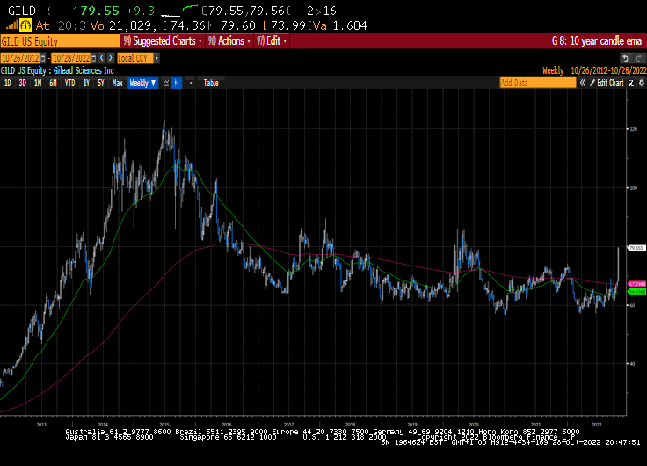Open the Edit dropdown menu
The height and width of the screenshot is (466, 647).
(x=272, y=40)
